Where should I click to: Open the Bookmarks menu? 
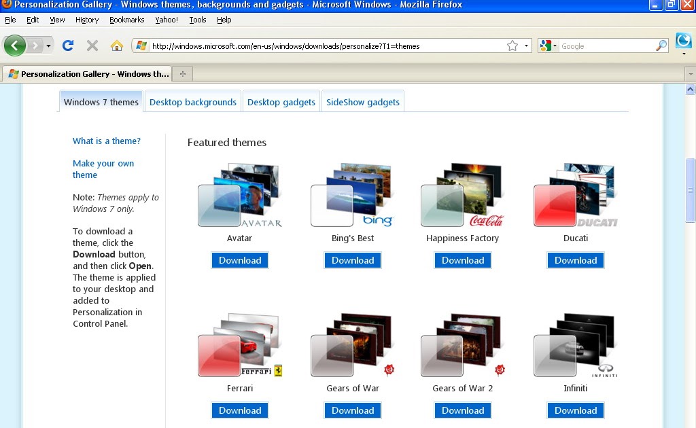click(126, 20)
